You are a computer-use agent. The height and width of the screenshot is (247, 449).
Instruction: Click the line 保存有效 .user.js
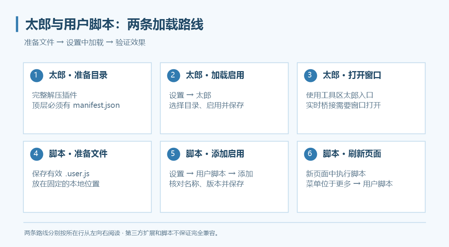(61, 174)
